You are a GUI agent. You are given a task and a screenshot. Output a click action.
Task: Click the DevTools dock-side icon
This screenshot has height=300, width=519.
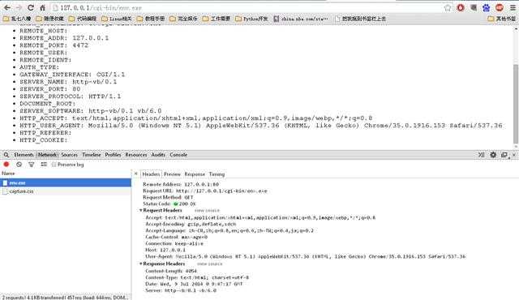(x=504, y=155)
